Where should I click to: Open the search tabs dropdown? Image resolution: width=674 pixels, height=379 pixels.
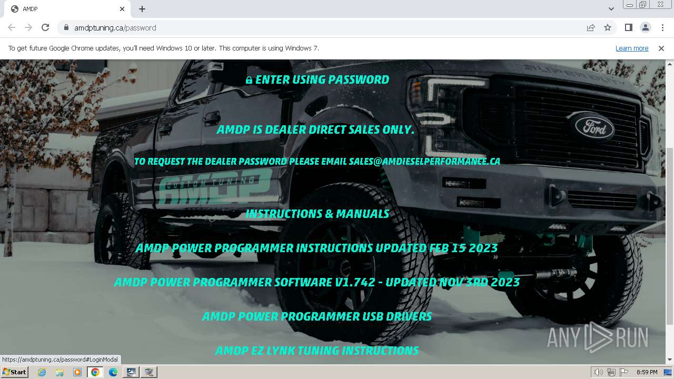(611, 8)
